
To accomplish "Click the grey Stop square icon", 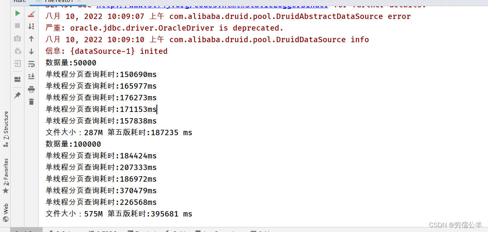I will [x=17, y=26].
